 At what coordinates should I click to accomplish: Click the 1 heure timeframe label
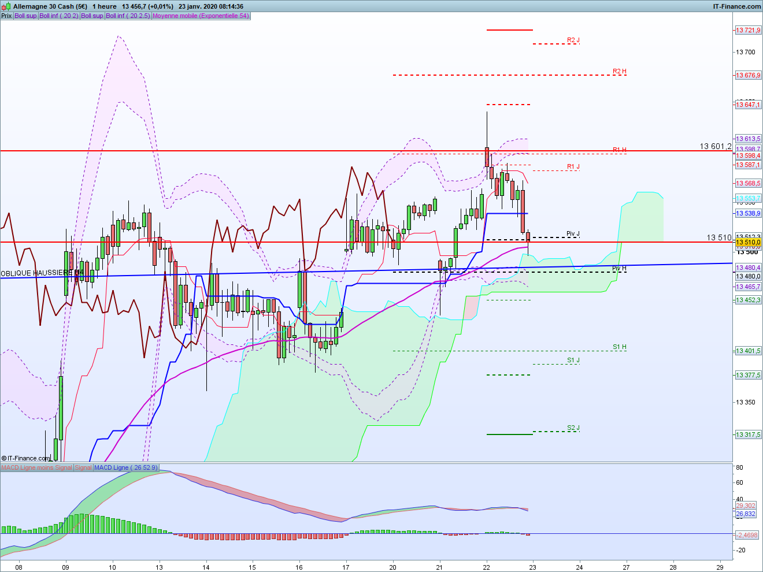coord(105,6)
